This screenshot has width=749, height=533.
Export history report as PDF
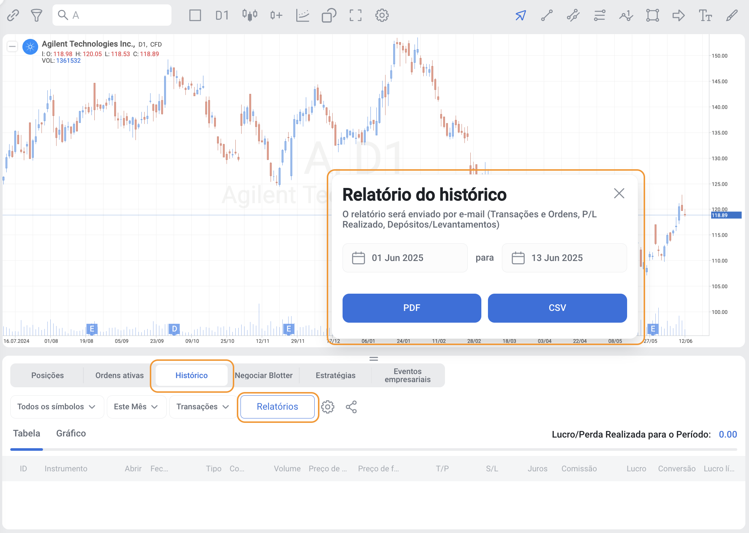[412, 308]
